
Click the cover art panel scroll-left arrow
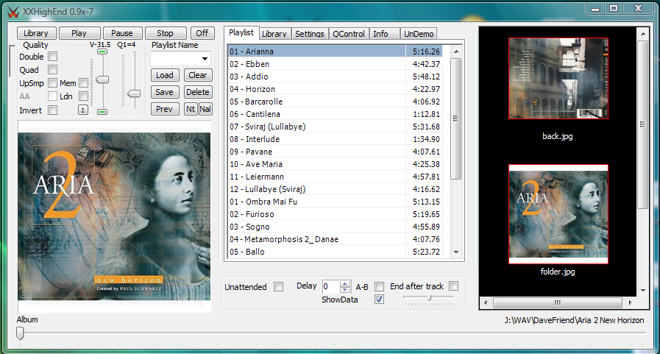point(486,302)
